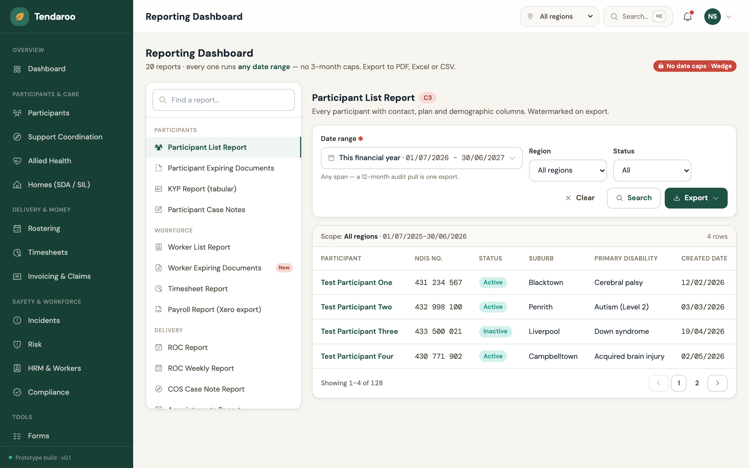This screenshot has width=749, height=468.
Task: Go to page 2 of results
Action: (x=697, y=383)
